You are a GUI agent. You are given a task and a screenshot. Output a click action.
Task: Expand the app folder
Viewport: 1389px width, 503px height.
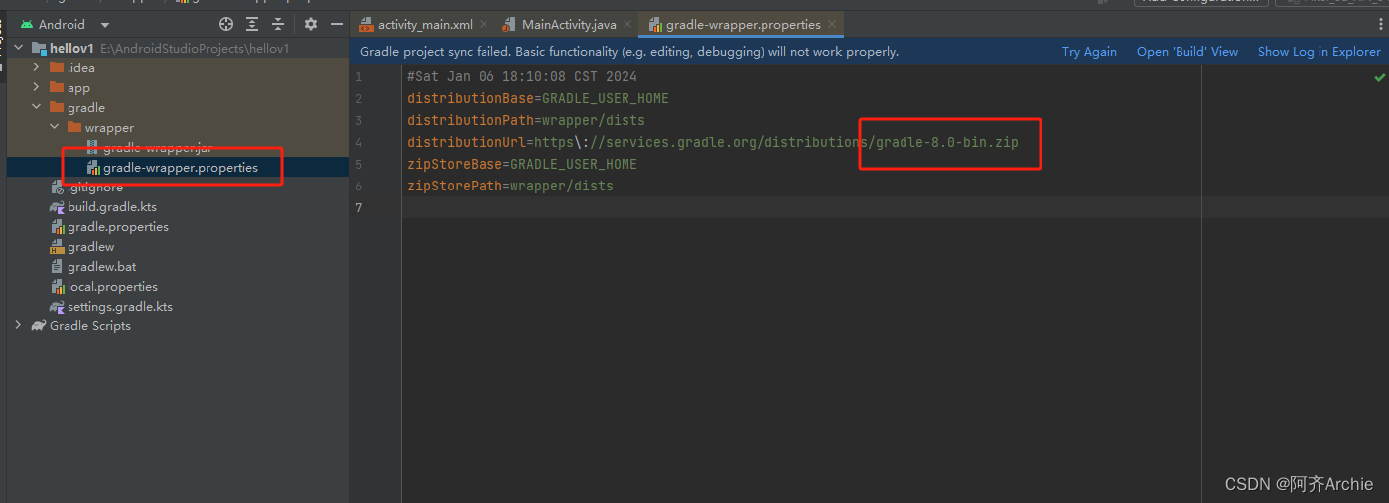[37, 87]
